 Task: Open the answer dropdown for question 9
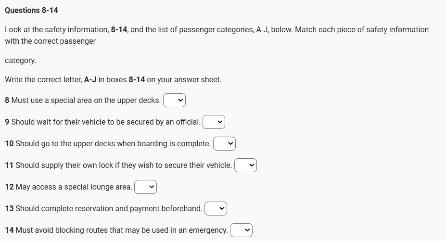click(x=214, y=122)
